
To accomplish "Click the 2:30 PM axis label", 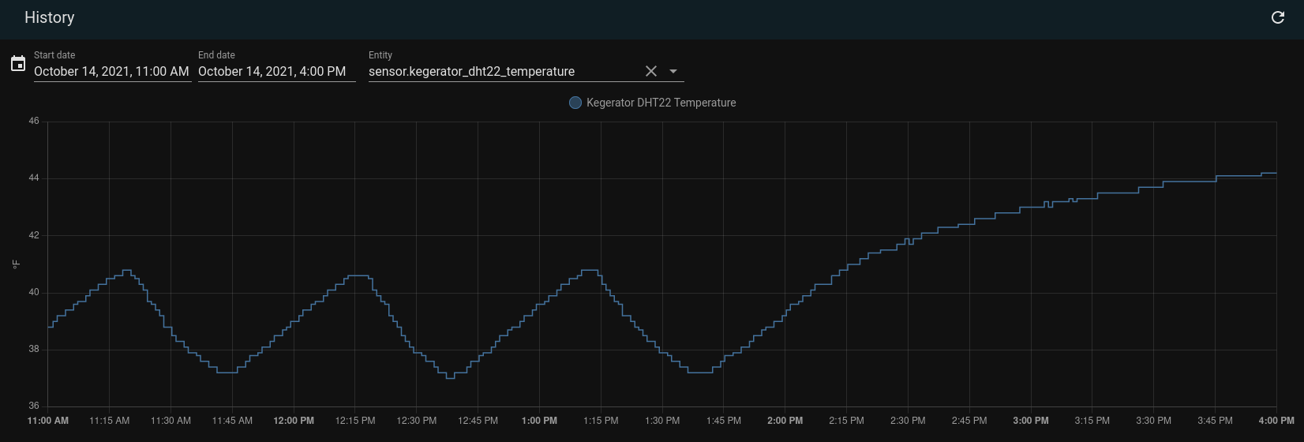I will point(908,421).
